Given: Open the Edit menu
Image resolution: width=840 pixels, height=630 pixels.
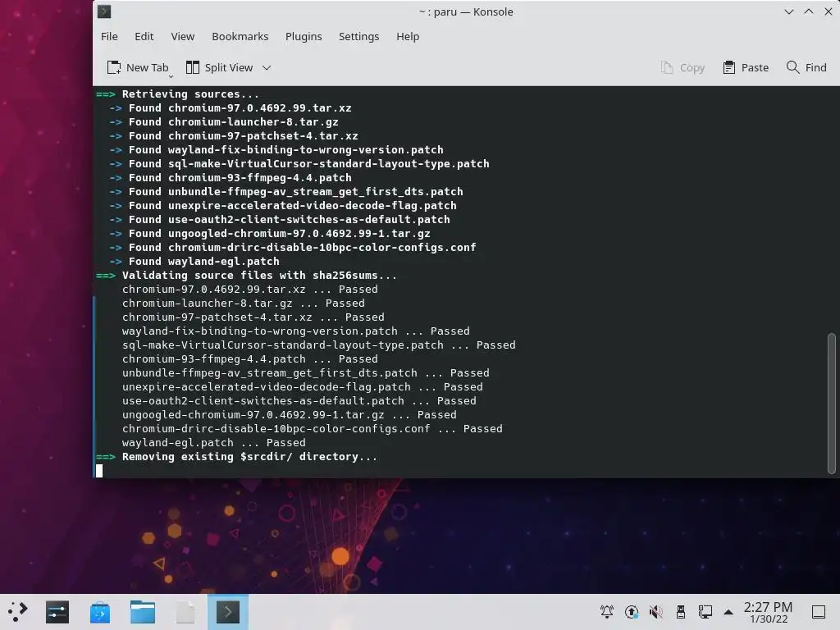Looking at the screenshot, I should pos(144,36).
